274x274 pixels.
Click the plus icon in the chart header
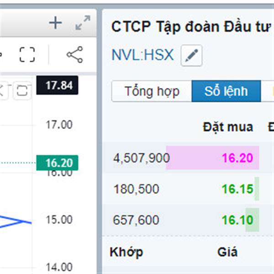[x=55, y=23]
